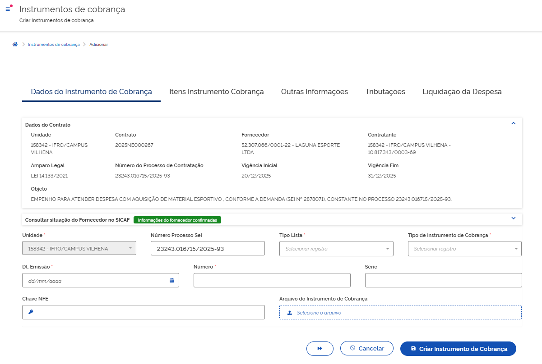Select the Outras Informações tab
The height and width of the screenshot is (364, 542).
click(x=314, y=92)
